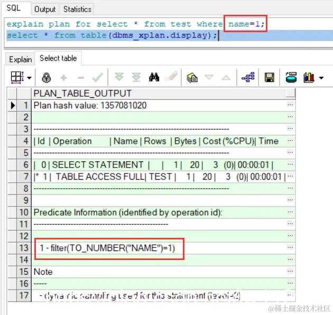Select the 'Predicate Information' row cell
Viewport: 333px width, 315px height.
pos(159,212)
